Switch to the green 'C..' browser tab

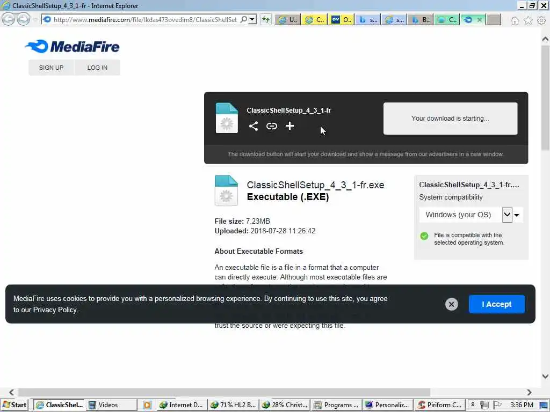point(447,20)
